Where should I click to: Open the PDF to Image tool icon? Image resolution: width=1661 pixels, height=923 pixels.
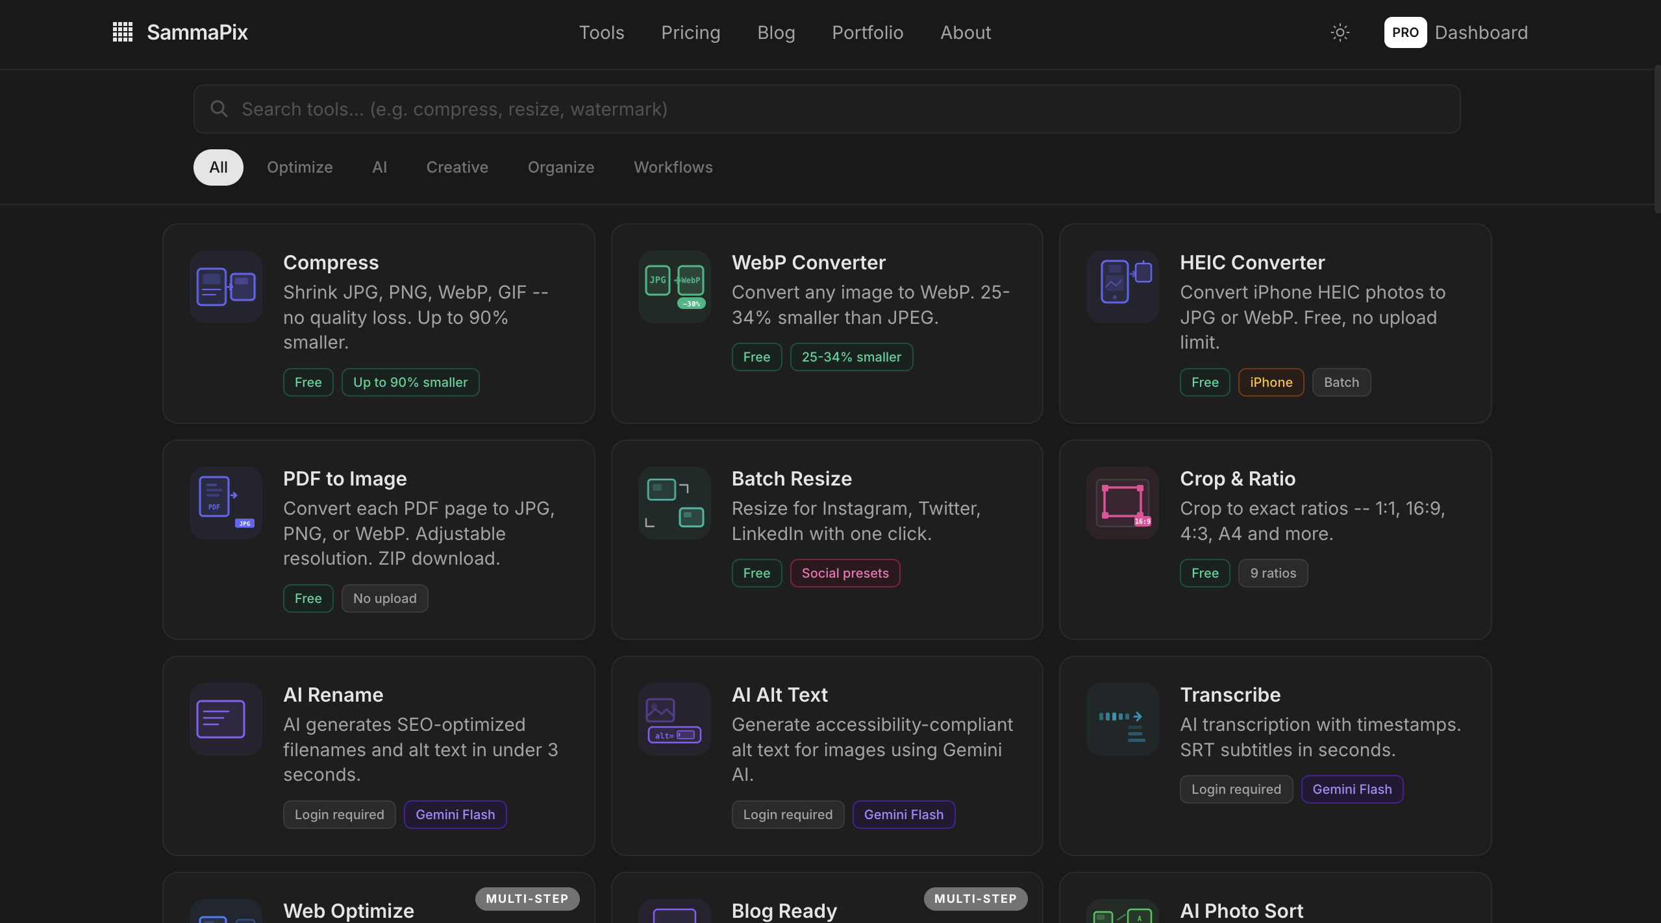pos(226,503)
